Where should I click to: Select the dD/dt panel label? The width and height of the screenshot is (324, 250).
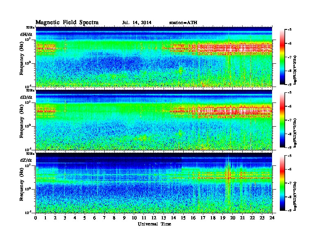(x=26, y=97)
